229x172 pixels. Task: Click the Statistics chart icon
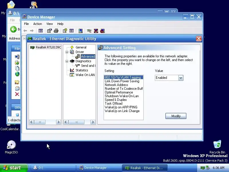point(72,70)
